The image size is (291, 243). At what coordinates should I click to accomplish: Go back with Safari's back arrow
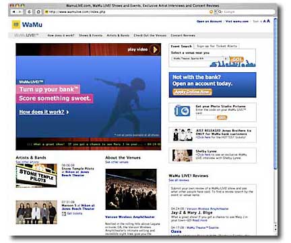point(14,11)
